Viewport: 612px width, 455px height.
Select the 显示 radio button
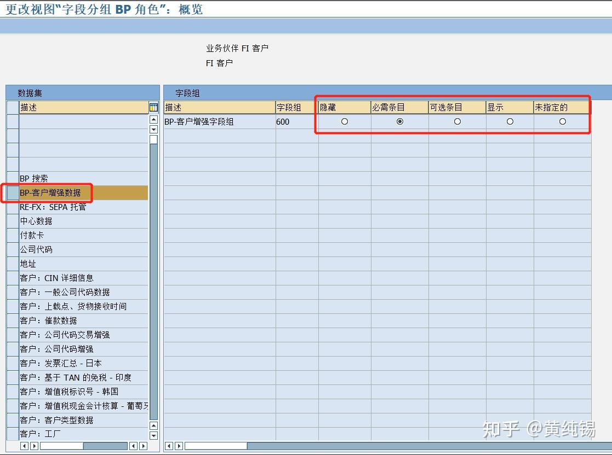coord(509,121)
